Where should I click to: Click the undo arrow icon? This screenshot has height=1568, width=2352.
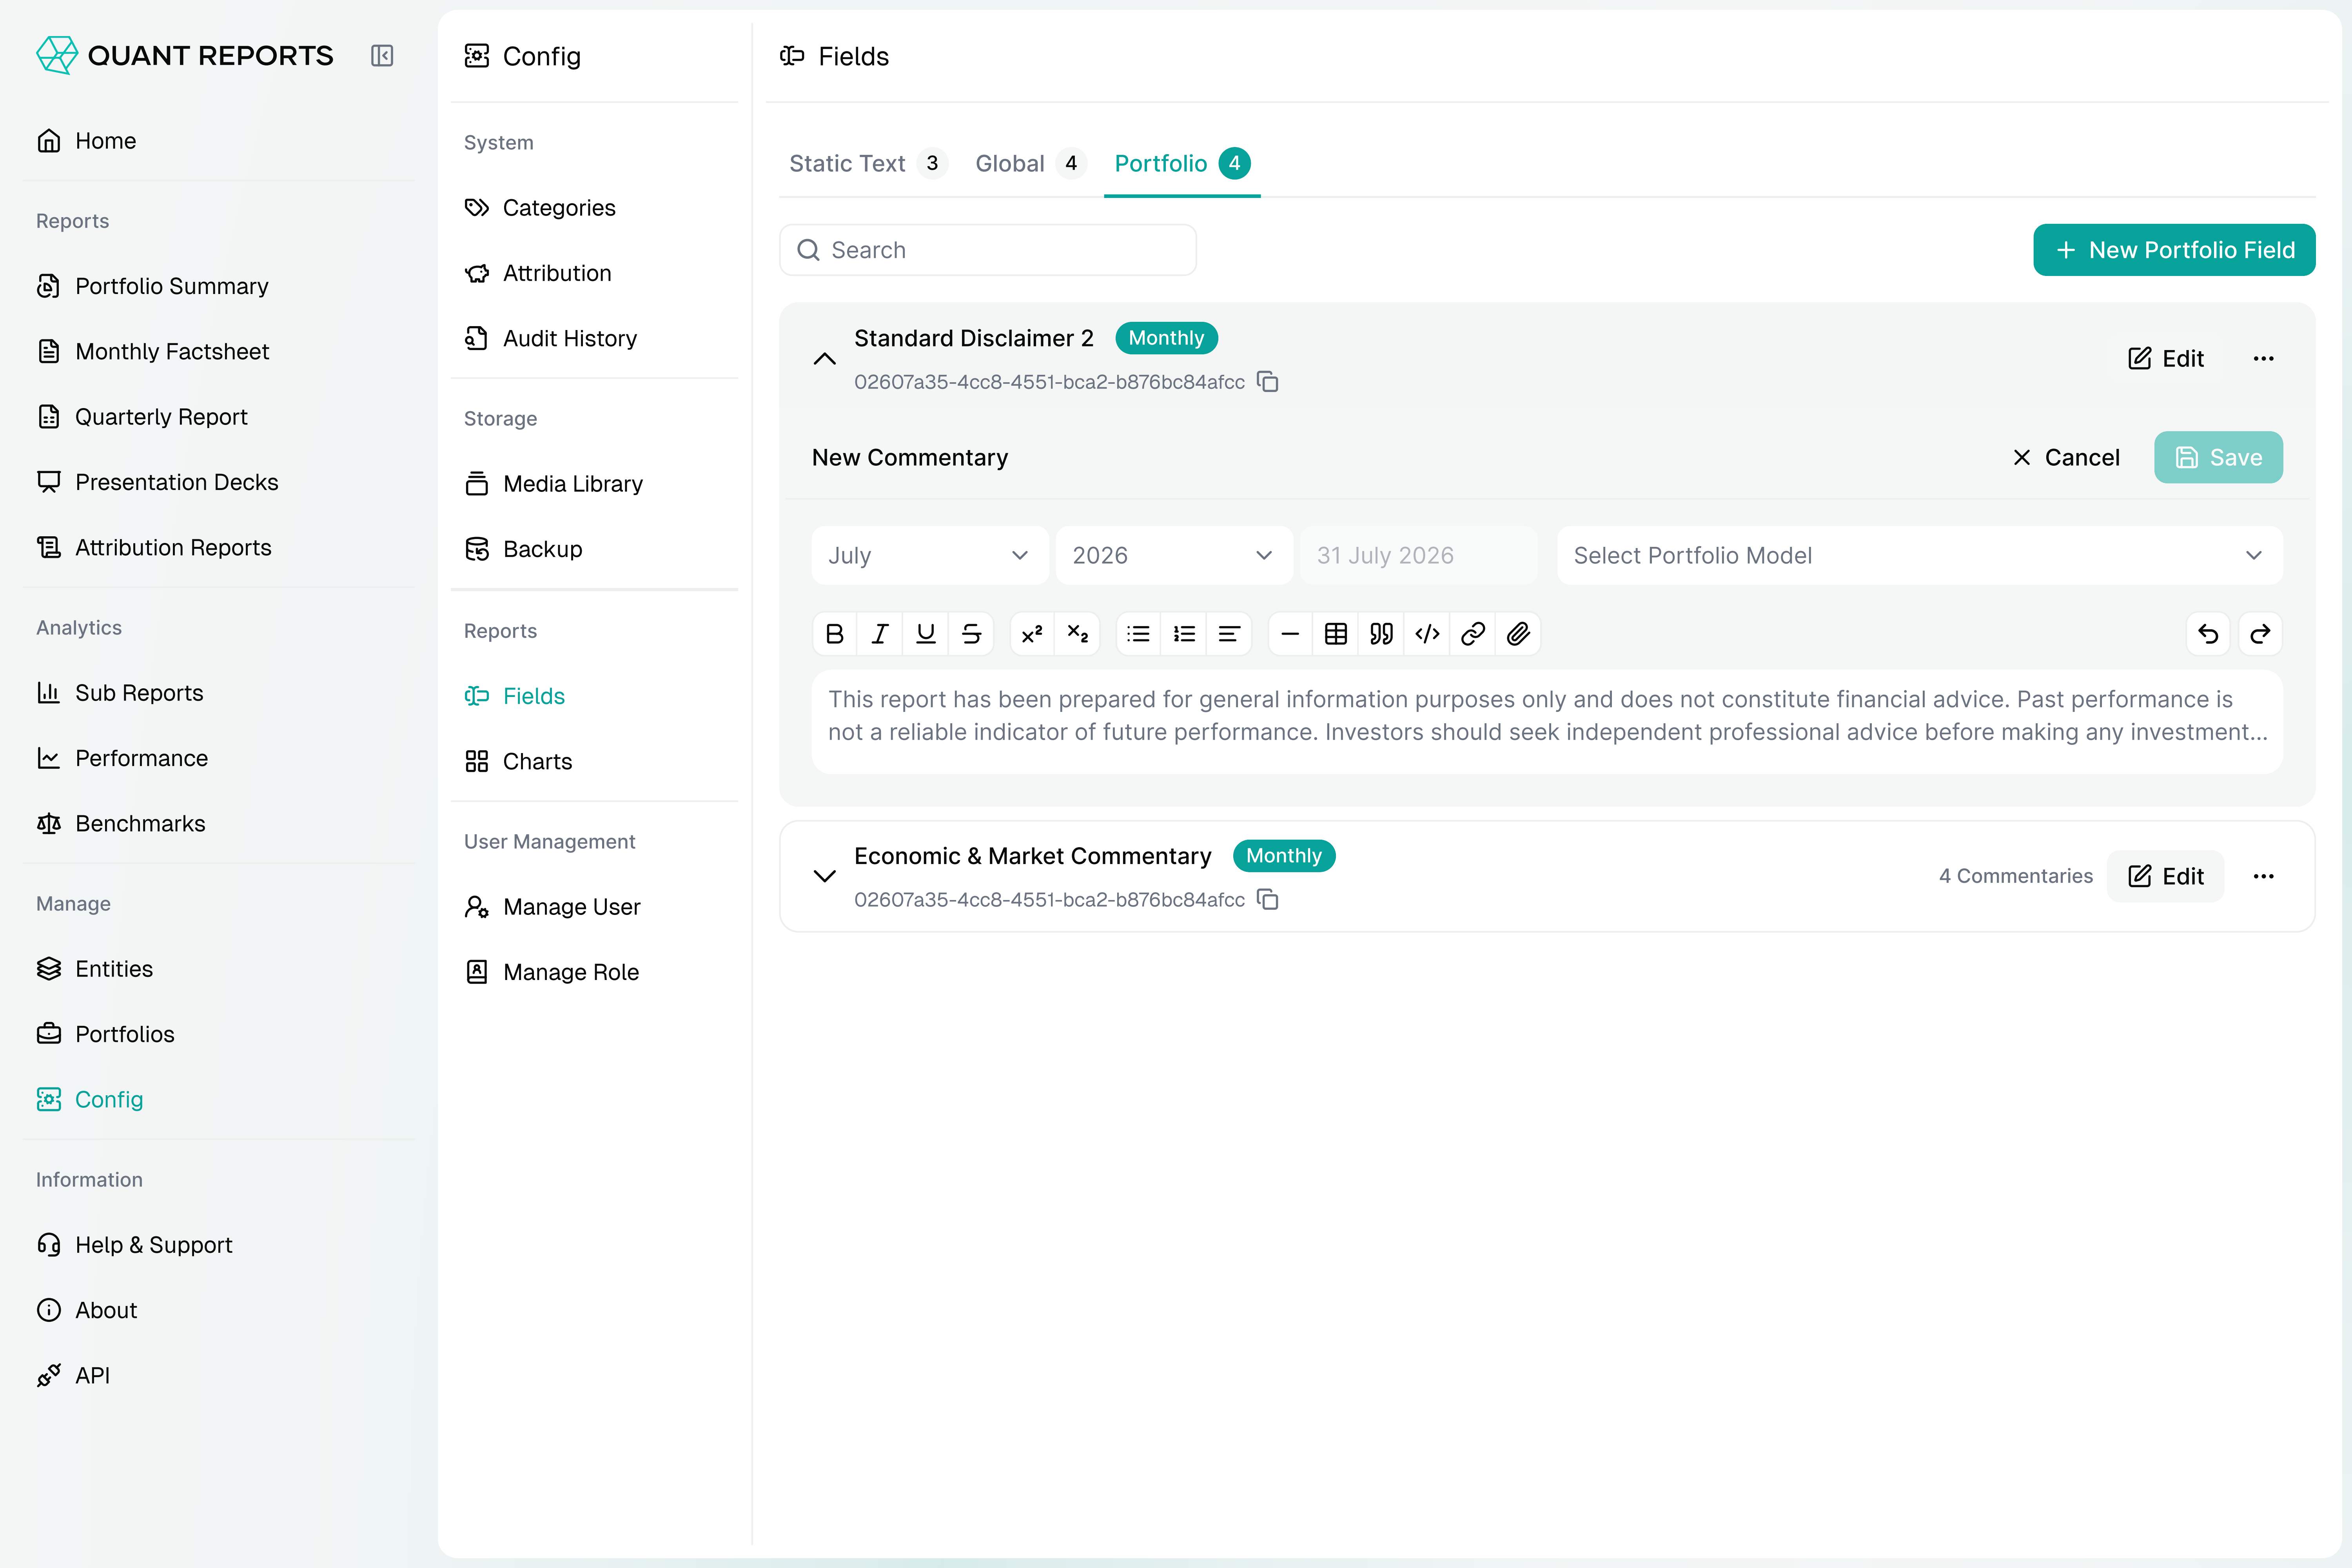2208,634
